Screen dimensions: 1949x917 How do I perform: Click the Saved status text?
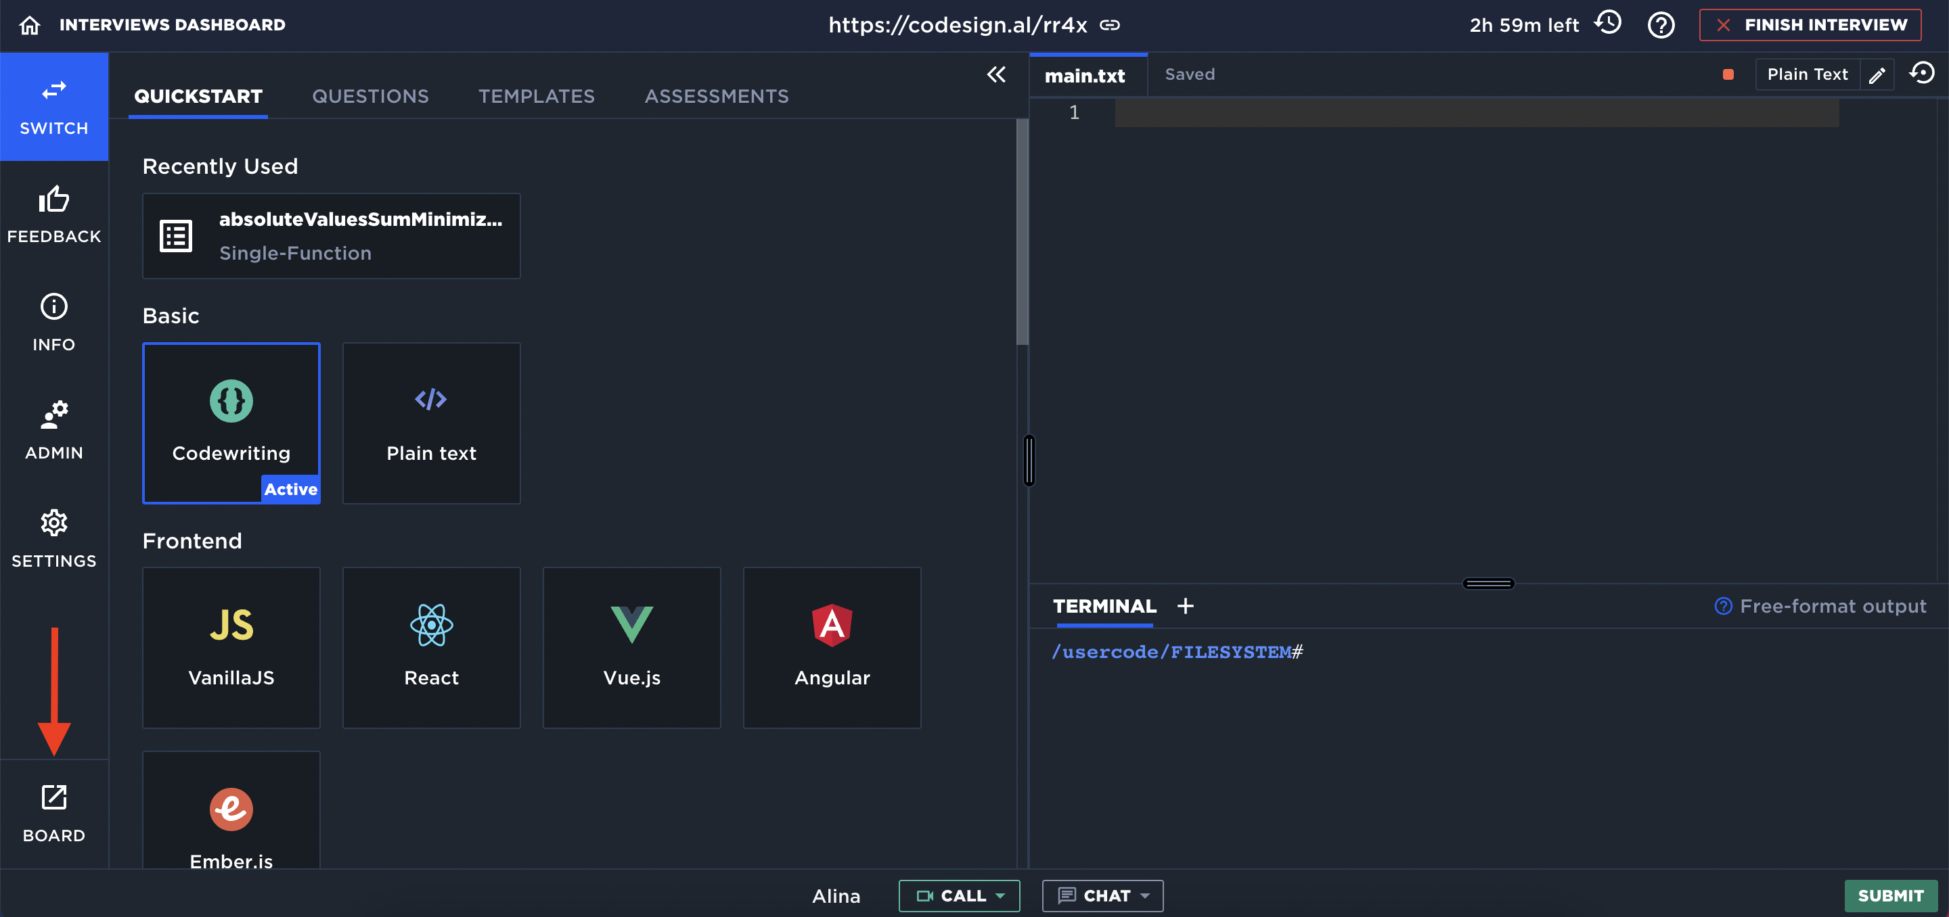click(x=1190, y=74)
